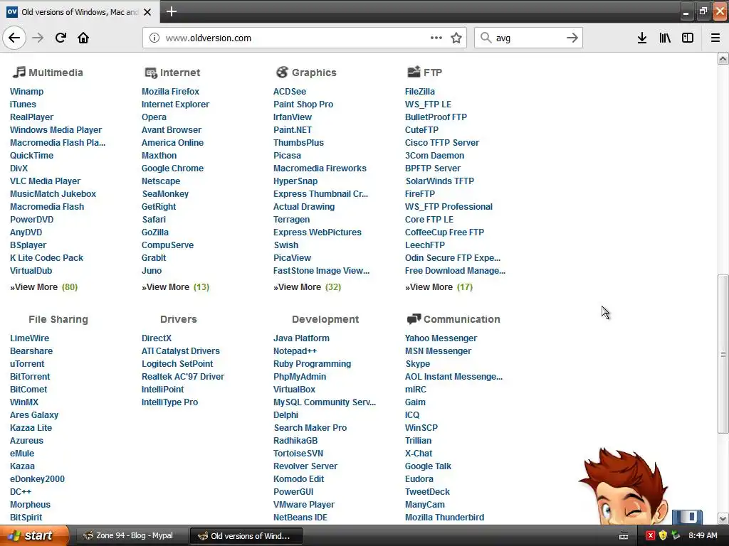729x546 pixels.
Task: Open a new browser tab
Action: (x=171, y=11)
